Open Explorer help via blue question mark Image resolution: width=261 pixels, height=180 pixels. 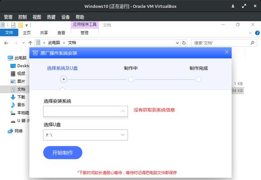(x=257, y=33)
